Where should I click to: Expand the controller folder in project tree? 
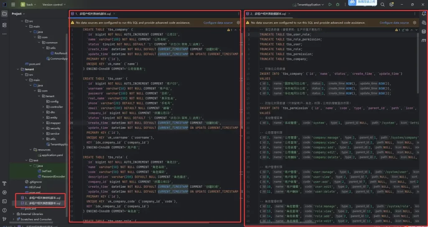[43, 107]
